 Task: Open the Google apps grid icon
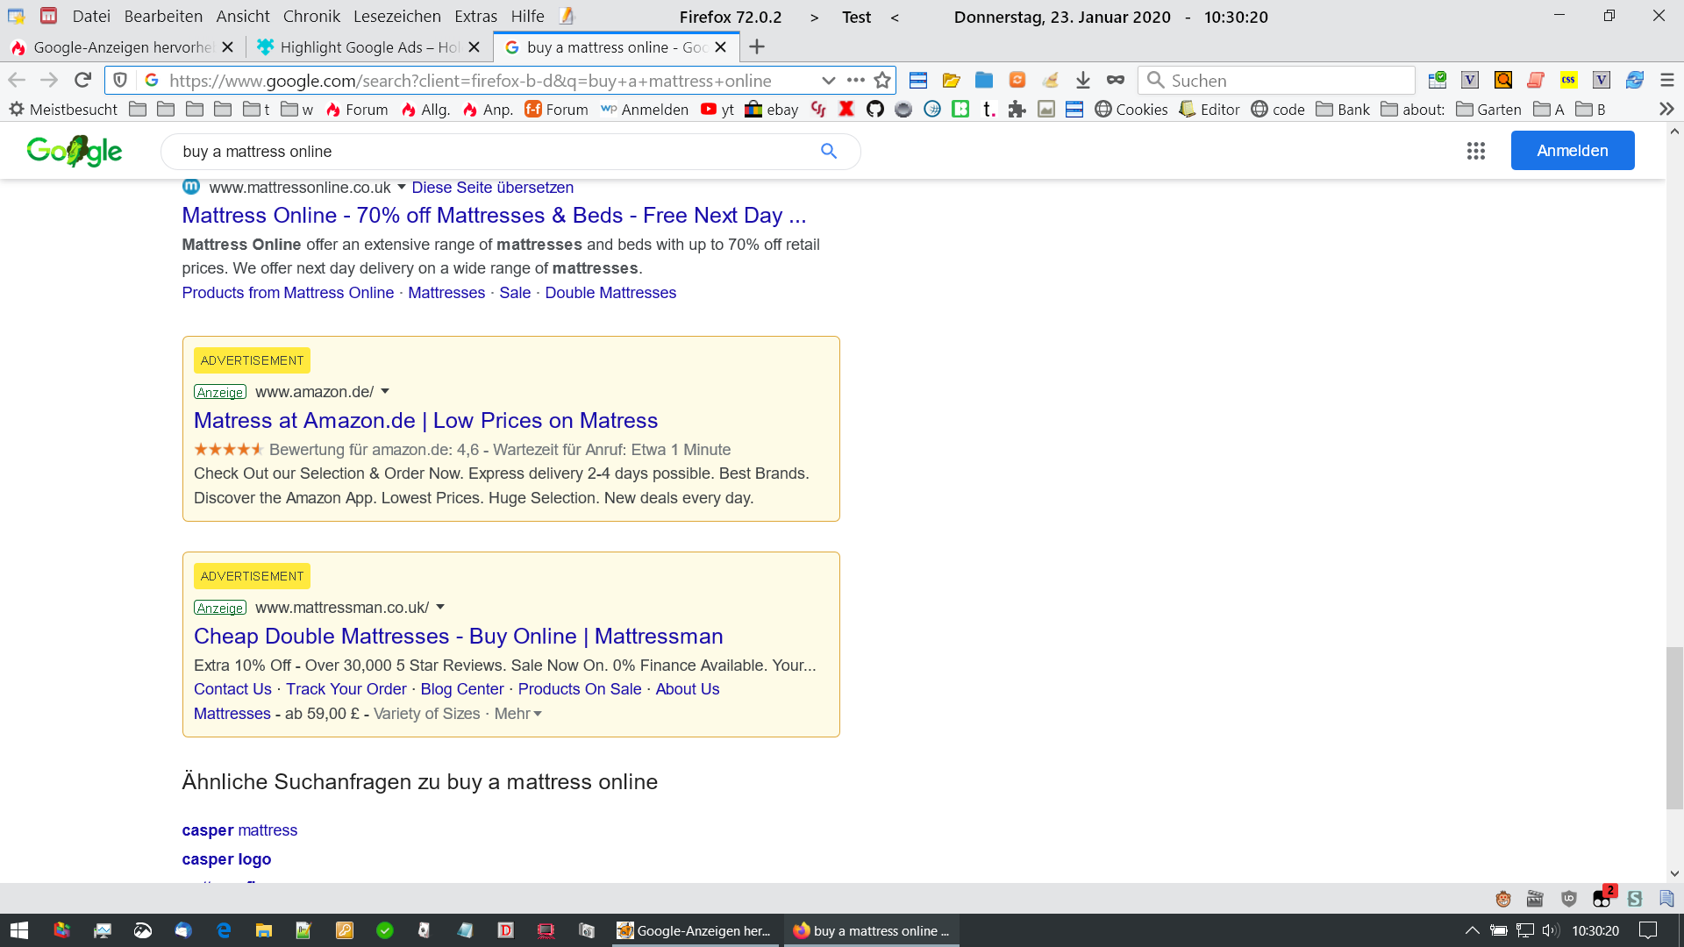coord(1475,151)
